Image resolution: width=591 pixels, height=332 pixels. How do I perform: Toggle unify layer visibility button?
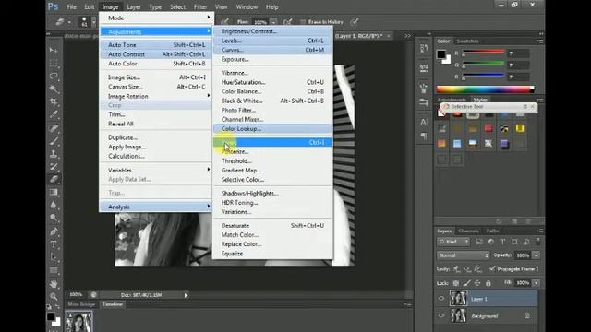[x=467, y=268]
